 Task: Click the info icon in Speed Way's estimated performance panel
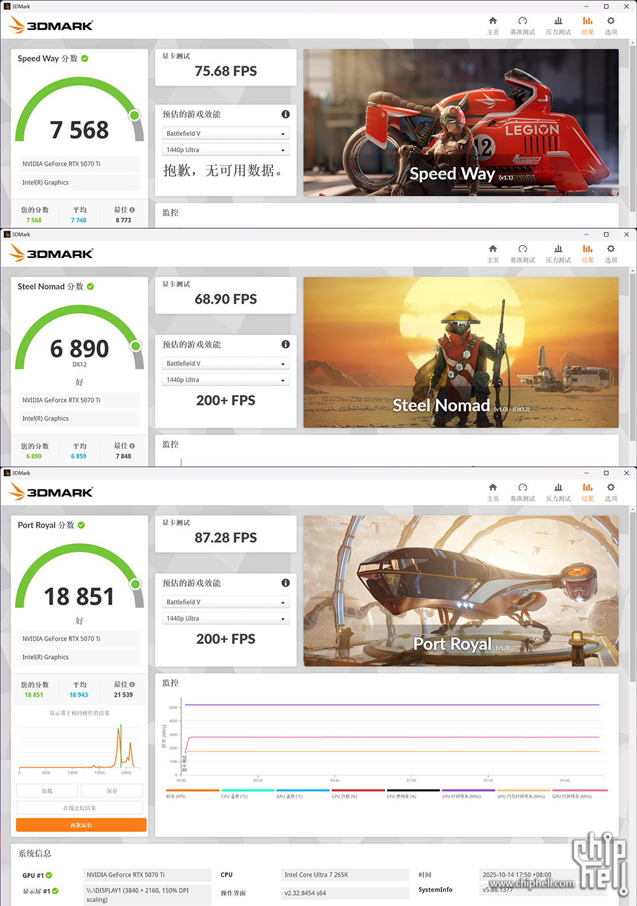285,114
